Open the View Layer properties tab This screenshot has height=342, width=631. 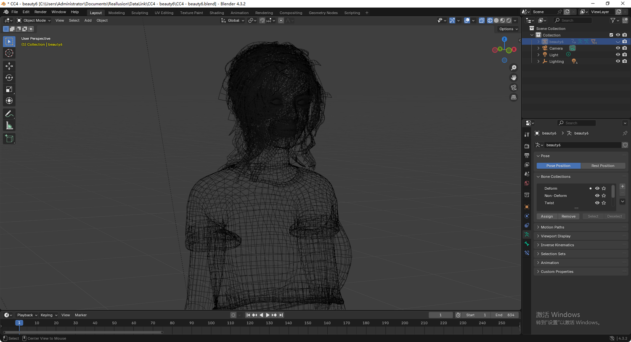click(x=527, y=165)
